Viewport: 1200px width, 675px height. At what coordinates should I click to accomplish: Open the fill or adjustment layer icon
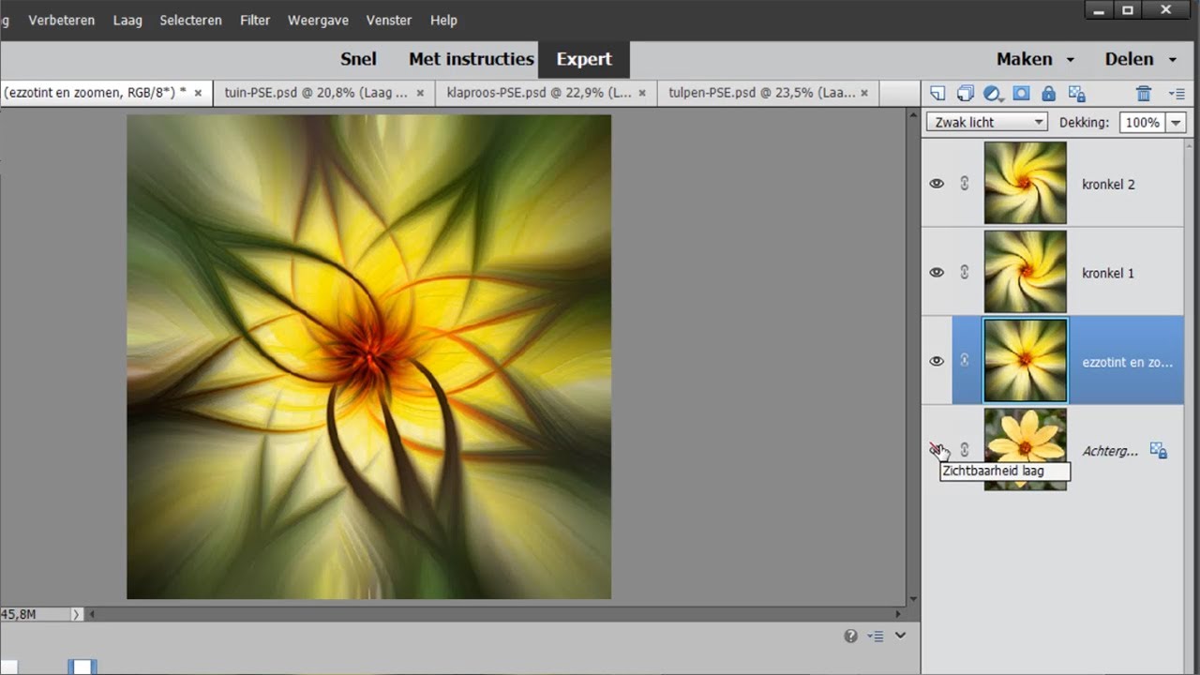(x=994, y=93)
